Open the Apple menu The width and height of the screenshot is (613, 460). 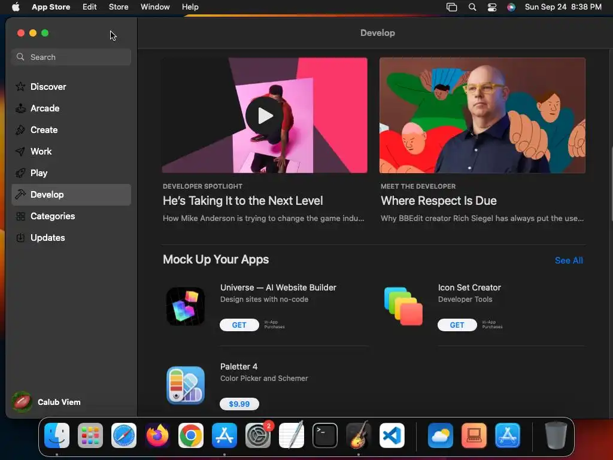tap(16, 7)
